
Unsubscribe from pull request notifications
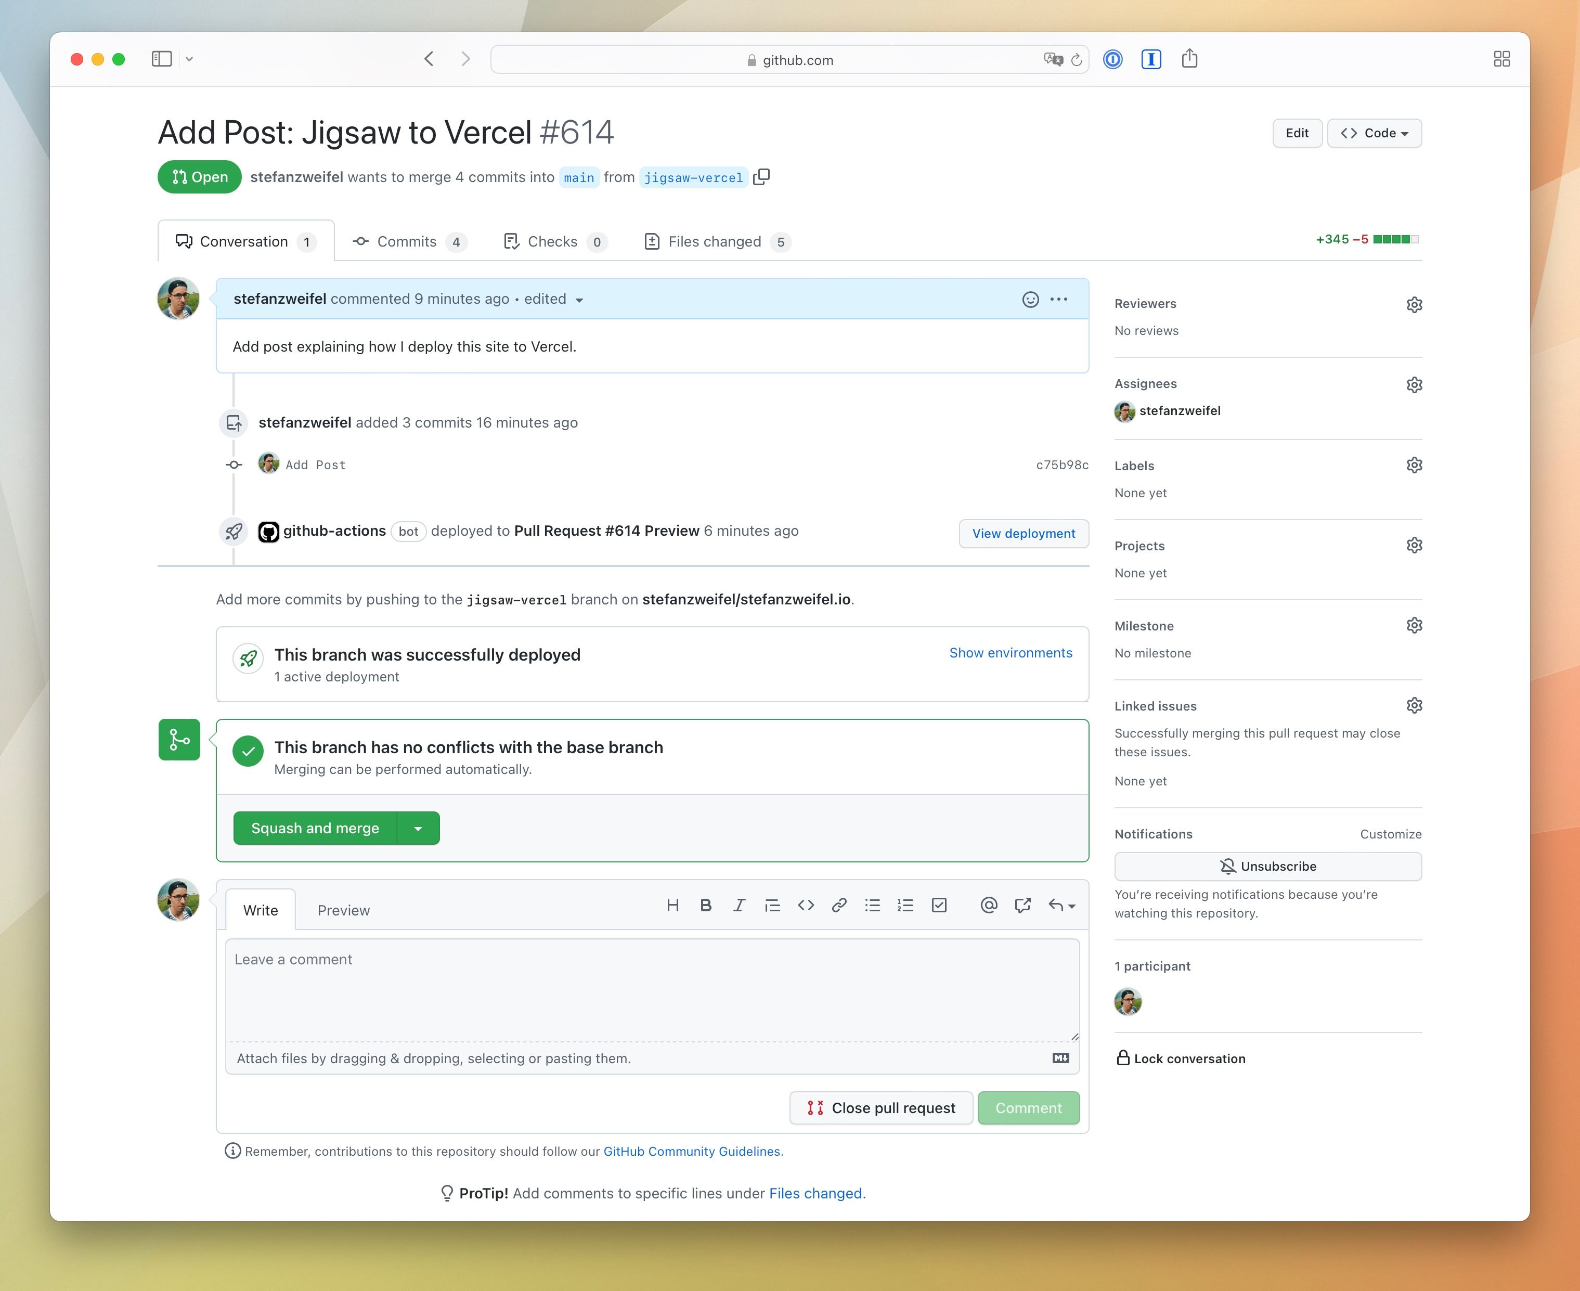pyautogui.click(x=1267, y=866)
